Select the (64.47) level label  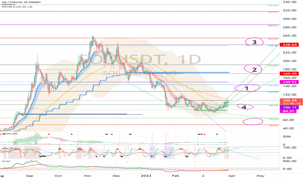274,119
